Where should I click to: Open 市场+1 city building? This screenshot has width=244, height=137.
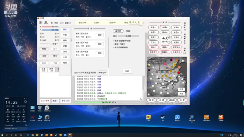click(165, 27)
